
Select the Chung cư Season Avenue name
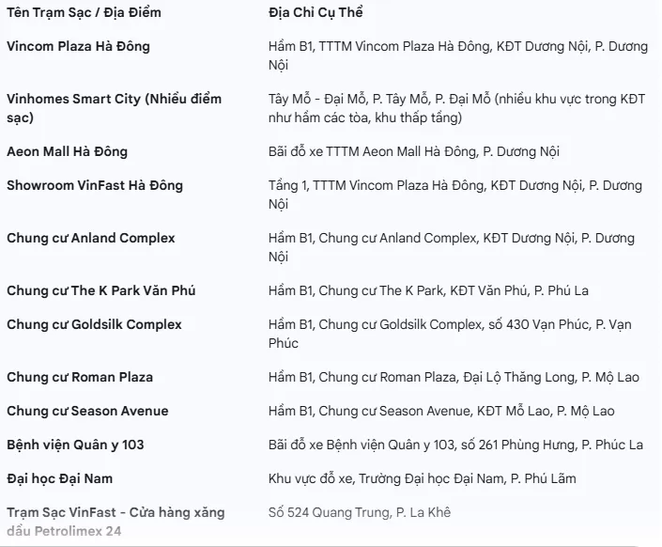[87, 411]
